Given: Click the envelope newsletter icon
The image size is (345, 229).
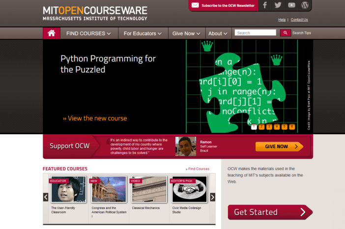Looking at the screenshot, I should (x=195, y=5).
